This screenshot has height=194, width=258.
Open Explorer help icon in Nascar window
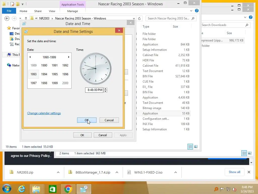(197, 11)
